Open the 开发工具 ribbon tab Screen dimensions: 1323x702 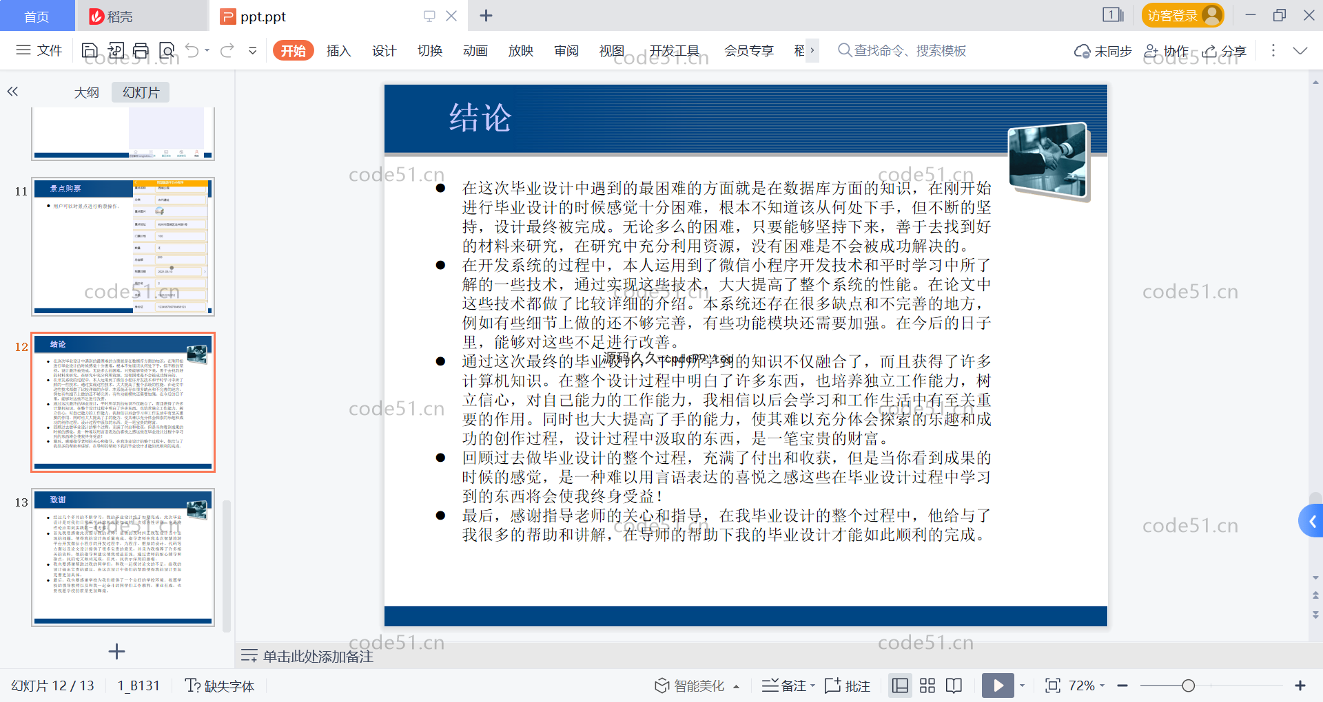(x=674, y=51)
